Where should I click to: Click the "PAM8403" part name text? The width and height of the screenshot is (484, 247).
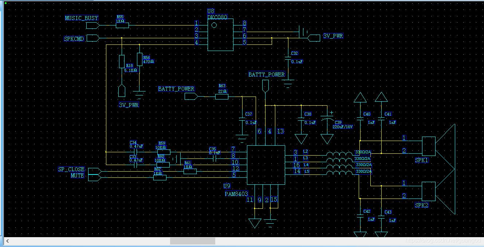[x=236, y=194]
